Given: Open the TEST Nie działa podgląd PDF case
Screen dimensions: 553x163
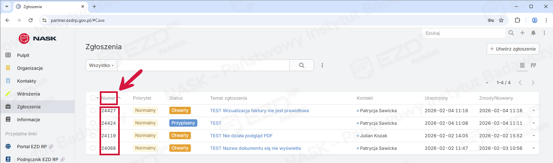Looking at the screenshot, I should click(241, 136).
